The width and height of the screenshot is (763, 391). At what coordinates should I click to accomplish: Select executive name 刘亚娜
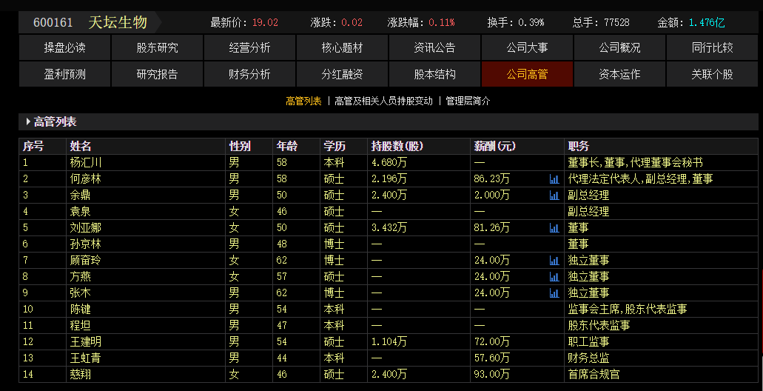86,228
